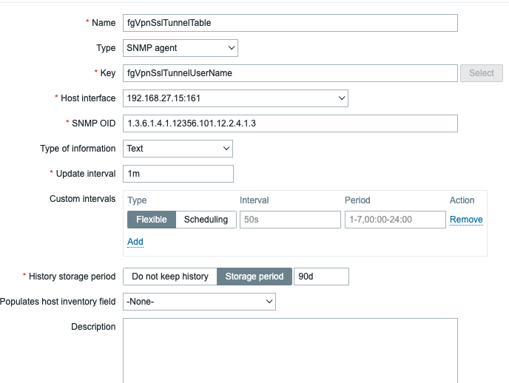Select the Flexible interval type

(x=152, y=220)
